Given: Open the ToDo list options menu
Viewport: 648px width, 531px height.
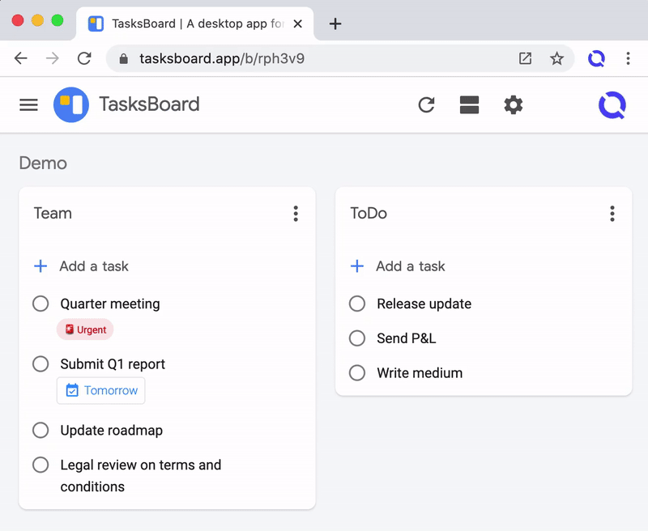Looking at the screenshot, I should click(x=612, y=214).
